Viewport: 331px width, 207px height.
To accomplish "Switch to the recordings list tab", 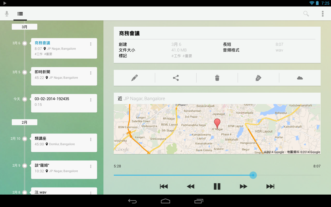I will click(x=20, y=14).
